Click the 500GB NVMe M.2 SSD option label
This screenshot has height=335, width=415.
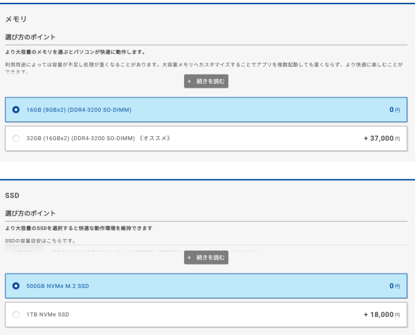point(57,286)
